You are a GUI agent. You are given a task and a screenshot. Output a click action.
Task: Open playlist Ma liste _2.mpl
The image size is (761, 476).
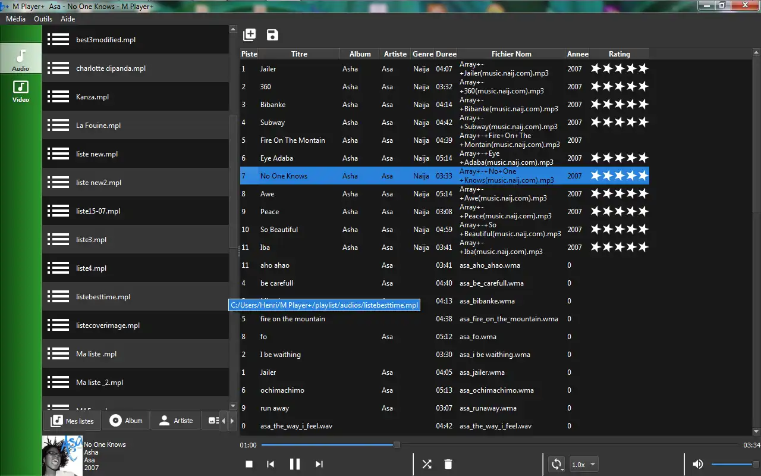(x=136, y=383)
